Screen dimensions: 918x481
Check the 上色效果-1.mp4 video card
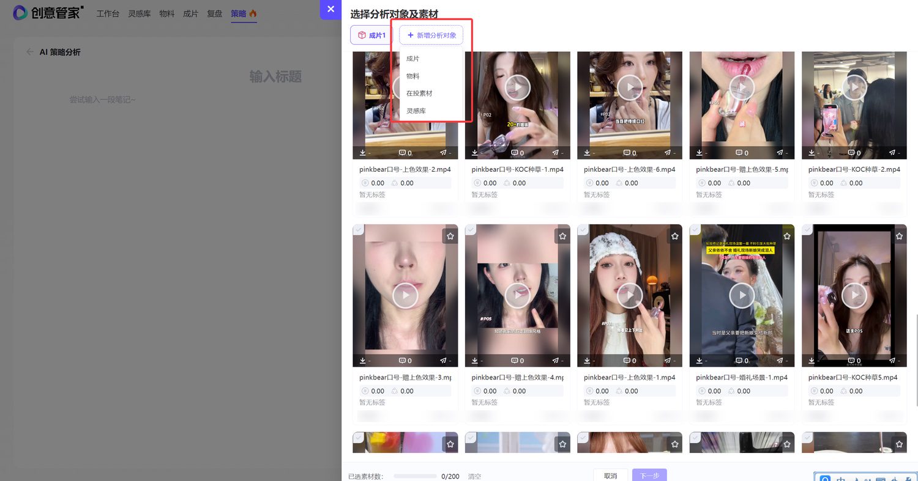[x=583, y=230]
